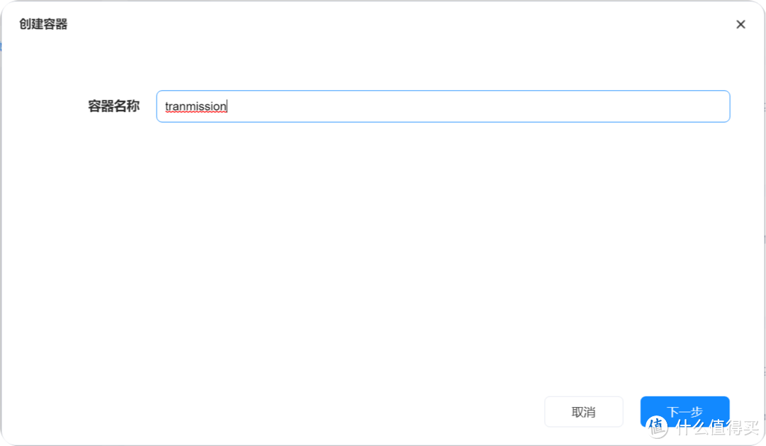The width and height of the screenshot is (766, 446).
Task: Dismiss dialog using top-right X icon
Action: pyautogui.click(x=740, y=24)
